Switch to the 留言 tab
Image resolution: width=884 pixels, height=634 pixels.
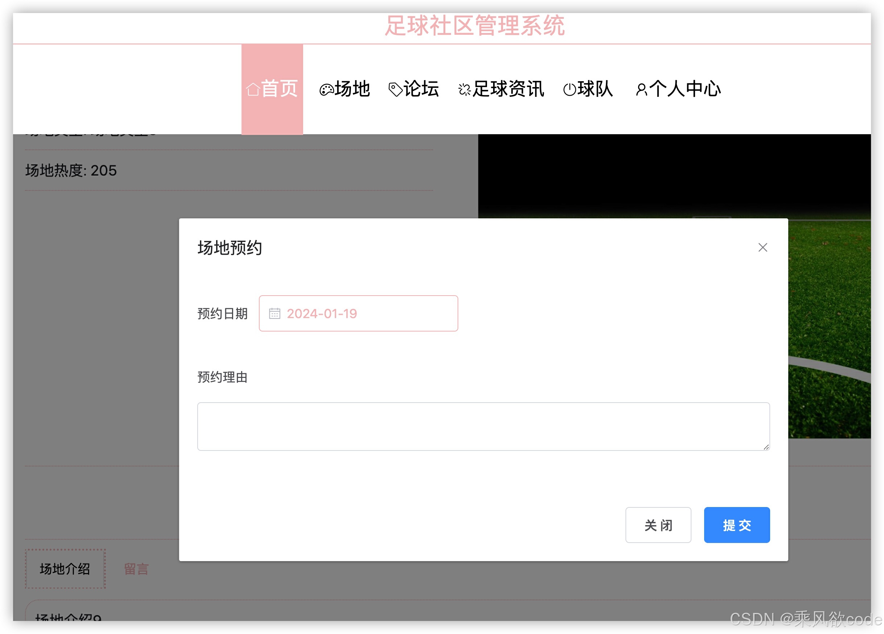[x=136, y=569]
